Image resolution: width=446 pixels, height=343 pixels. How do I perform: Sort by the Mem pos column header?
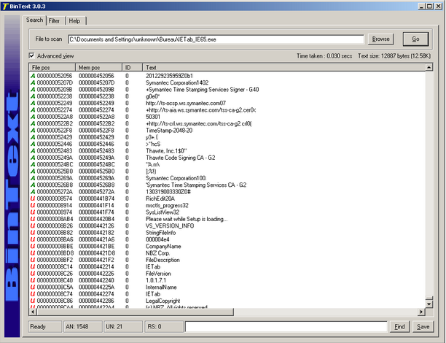(98, 68)
